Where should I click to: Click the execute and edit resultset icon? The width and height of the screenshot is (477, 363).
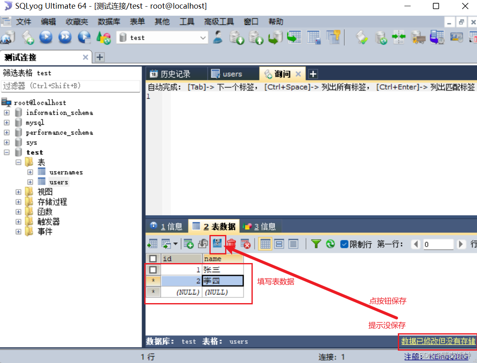pyautogui.click(x=84, y=38)
